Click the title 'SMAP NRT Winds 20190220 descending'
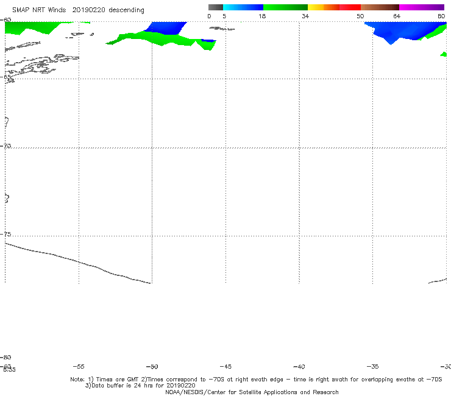The height and width of the screenshot is (396, 451). tap(78, 10)
